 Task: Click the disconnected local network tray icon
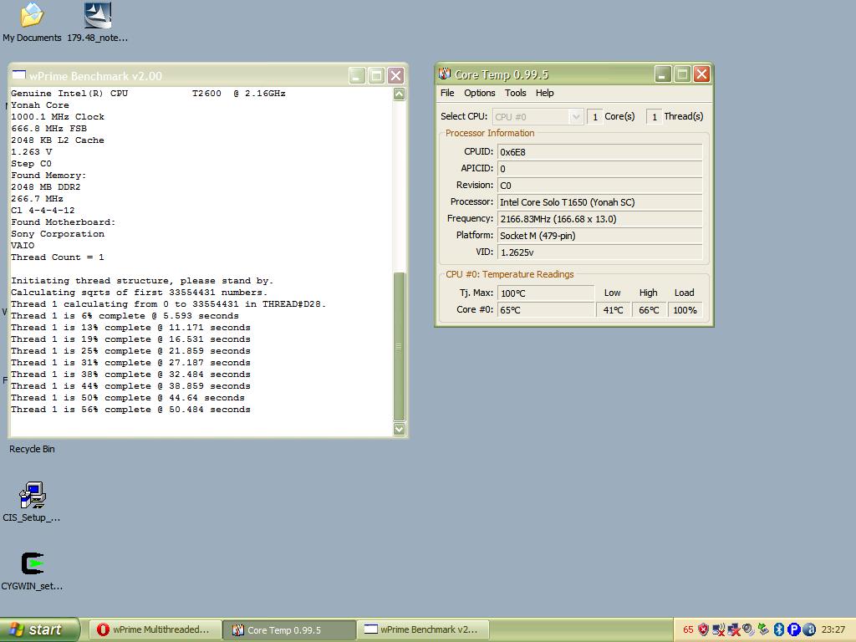tap(734, 629)
